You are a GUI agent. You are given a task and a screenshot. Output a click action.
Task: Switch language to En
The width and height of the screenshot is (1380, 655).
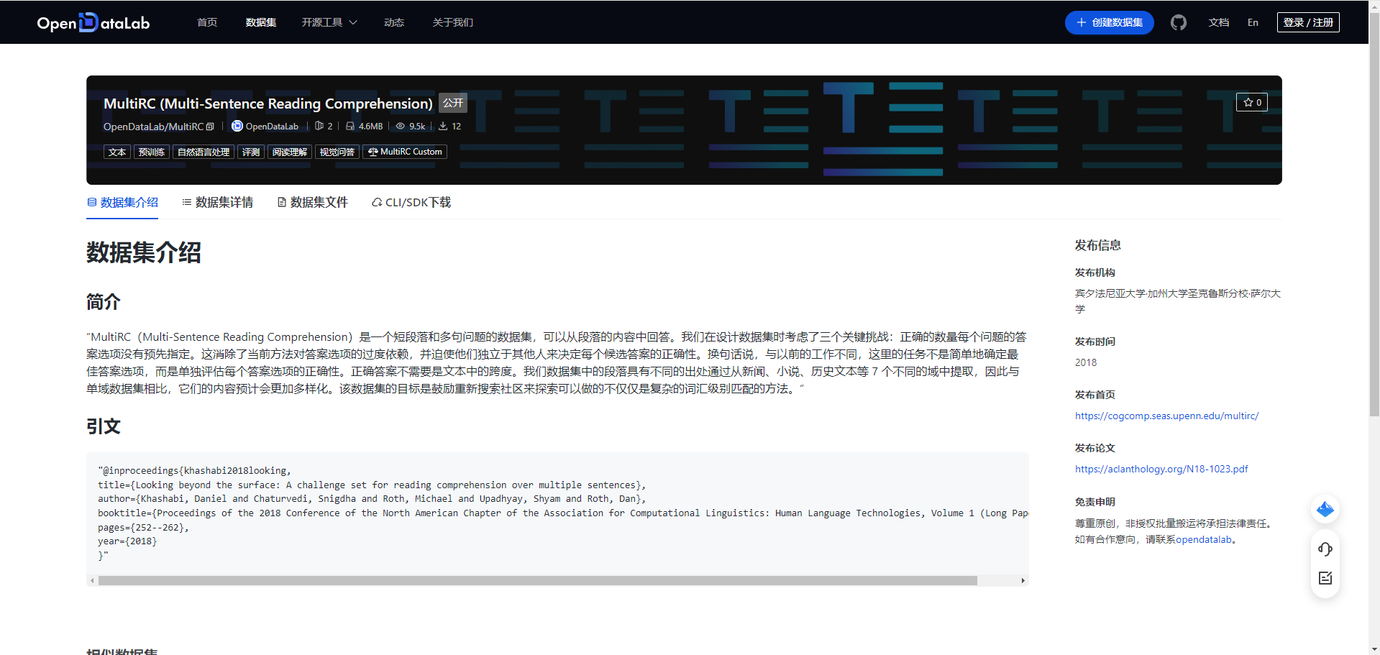[1253, 22]
